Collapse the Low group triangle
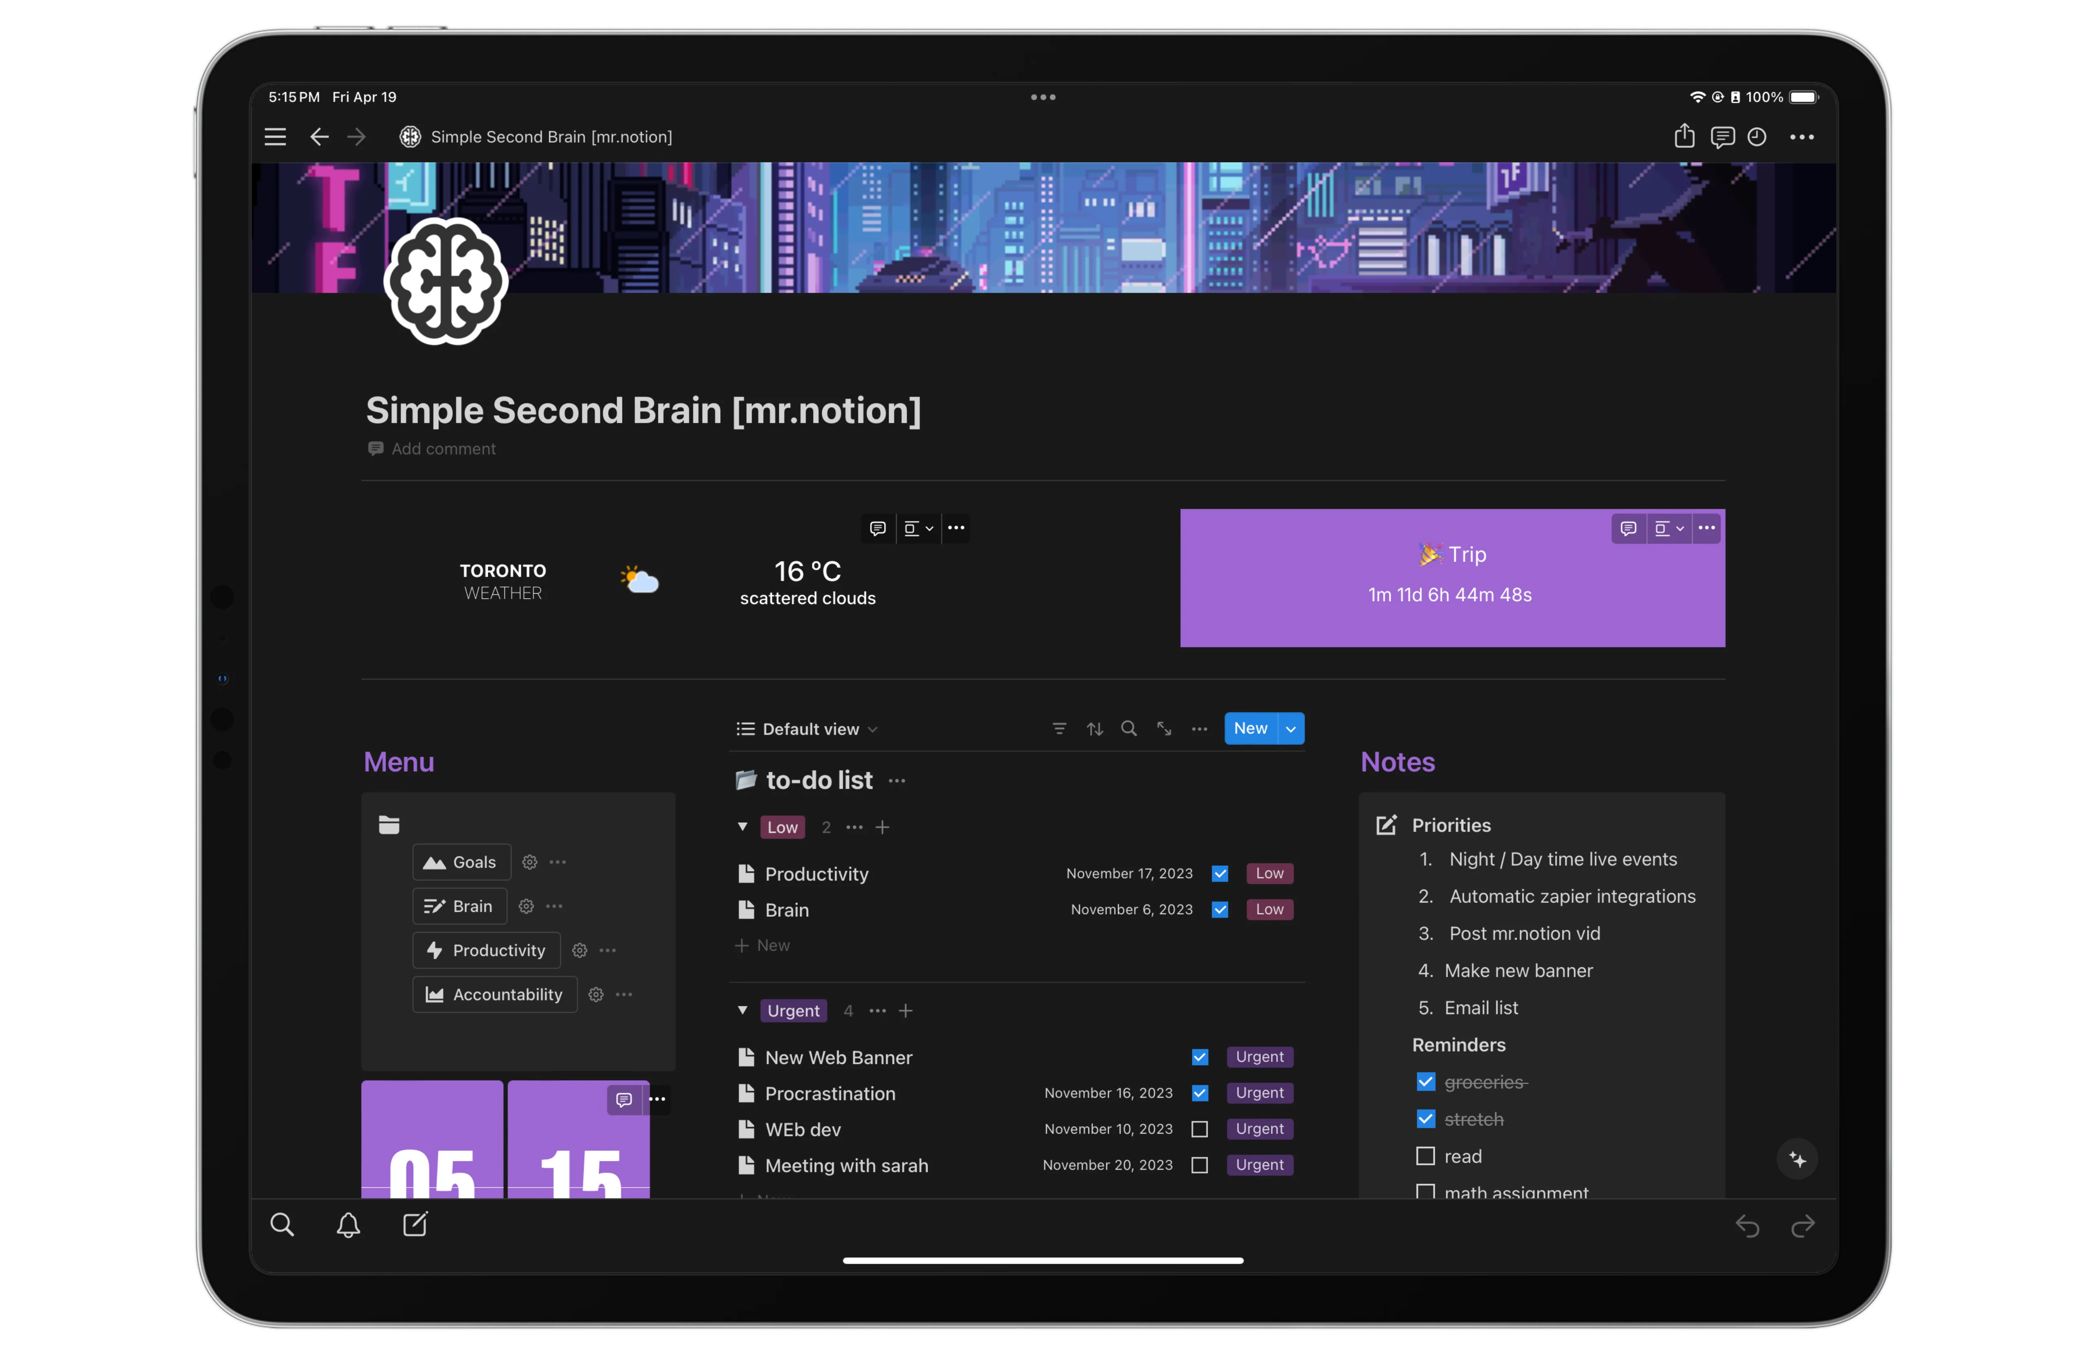Screen dimensions: 2087x1356 pyautogui.click(x=743, y=827)
